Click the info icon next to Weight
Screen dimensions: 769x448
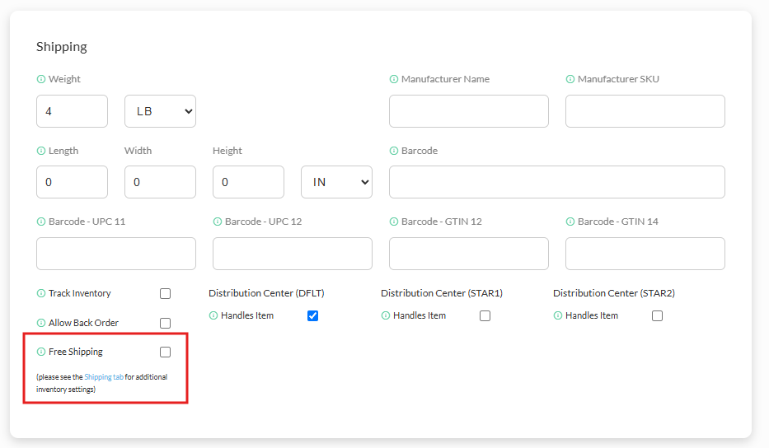coord(41,79)
